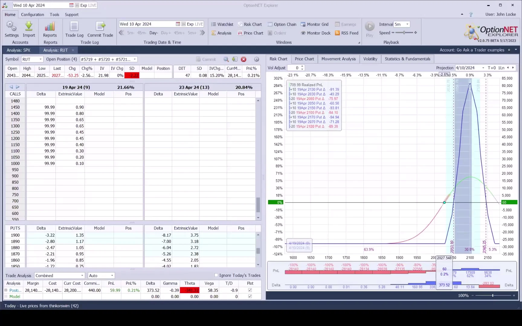Open the Support ribbon tab
Viewport: 522px width, 326px height.
click(x=72, y=14)
